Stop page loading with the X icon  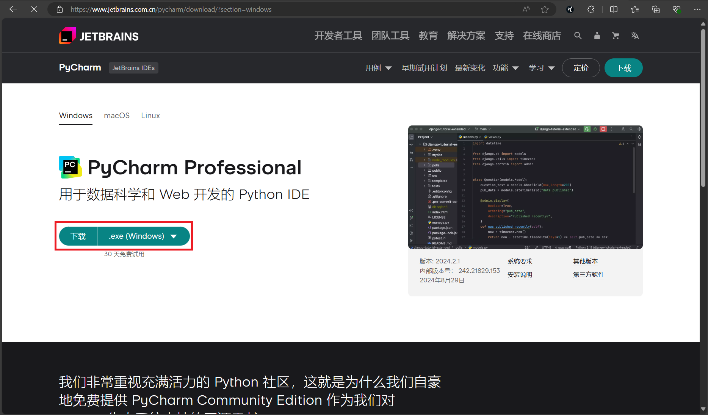(x=34, y=9)
